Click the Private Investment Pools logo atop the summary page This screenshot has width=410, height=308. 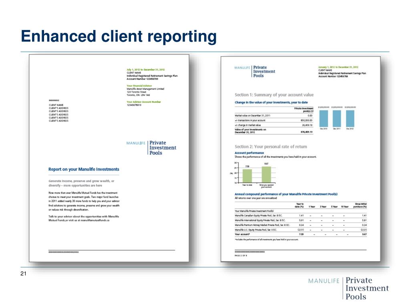coord(255,71)
